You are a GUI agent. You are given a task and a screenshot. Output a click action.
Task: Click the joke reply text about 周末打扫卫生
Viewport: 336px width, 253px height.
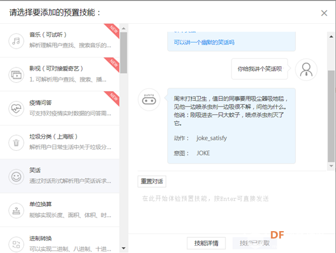[230, 111]
